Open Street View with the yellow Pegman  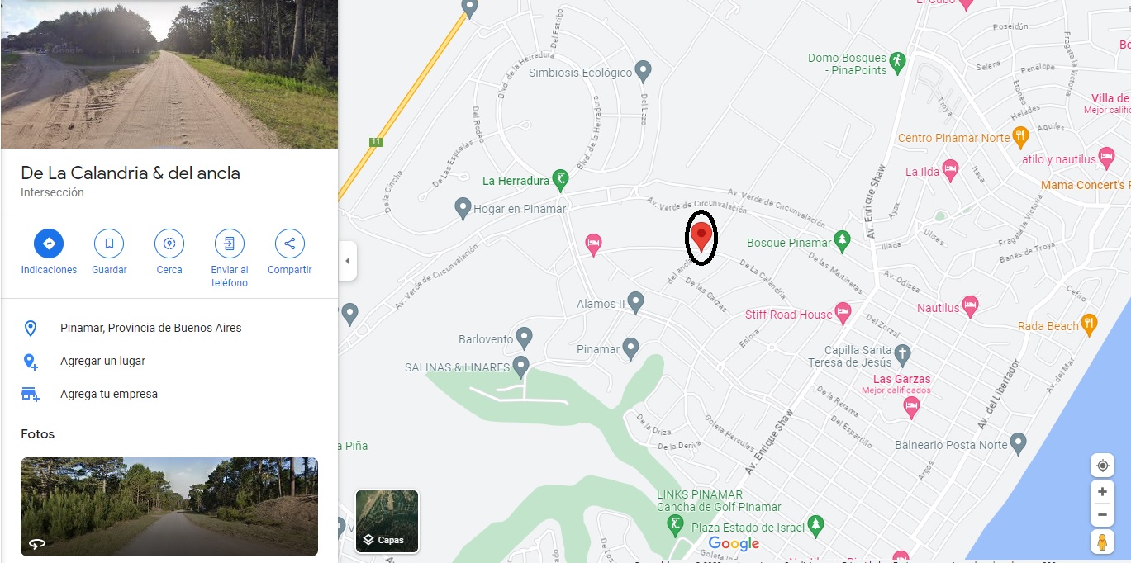[x=1102, y=542]
